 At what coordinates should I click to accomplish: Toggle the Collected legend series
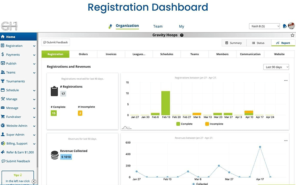pyautogui.click(x=200, y=184)
